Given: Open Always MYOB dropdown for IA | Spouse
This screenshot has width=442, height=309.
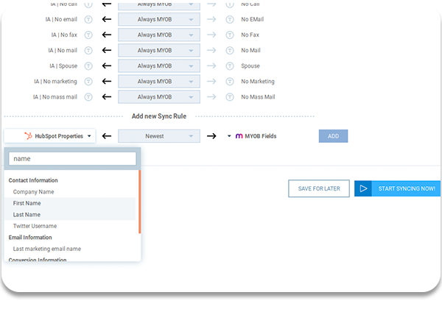Looking at the screenshot, I should coord(159,65).
